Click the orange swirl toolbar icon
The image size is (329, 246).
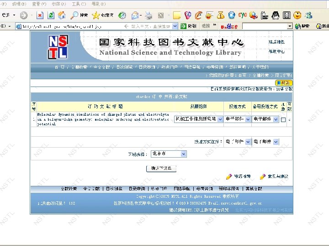tap(198, 15)
